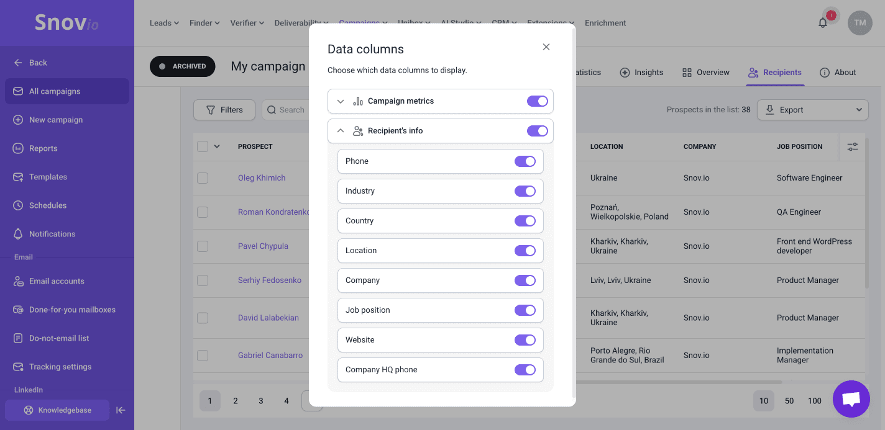The width and height of the screenshot is (885, 430).
Task: Toggle off Company HQ phone column
Action: tap(525, 370)
